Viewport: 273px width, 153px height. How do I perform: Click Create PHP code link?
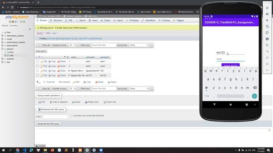(84, 39)
